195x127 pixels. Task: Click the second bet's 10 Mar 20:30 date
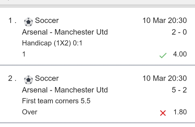point(165,78)
